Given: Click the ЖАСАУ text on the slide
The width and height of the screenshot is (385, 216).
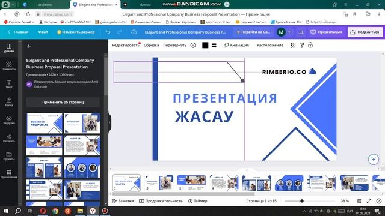Looking at the screenshot, I should pyautogui.click(x=204, y=116).
